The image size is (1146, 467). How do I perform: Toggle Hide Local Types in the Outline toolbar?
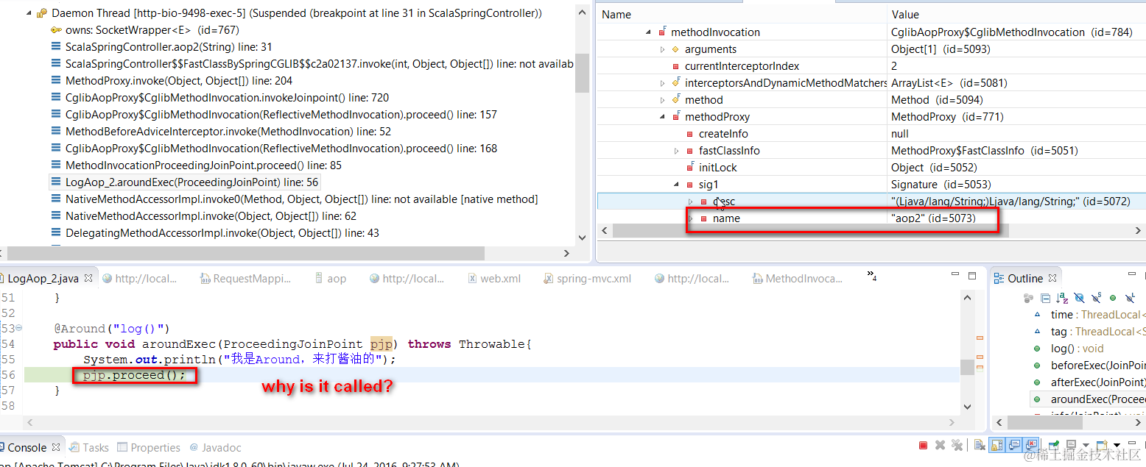1130,298
